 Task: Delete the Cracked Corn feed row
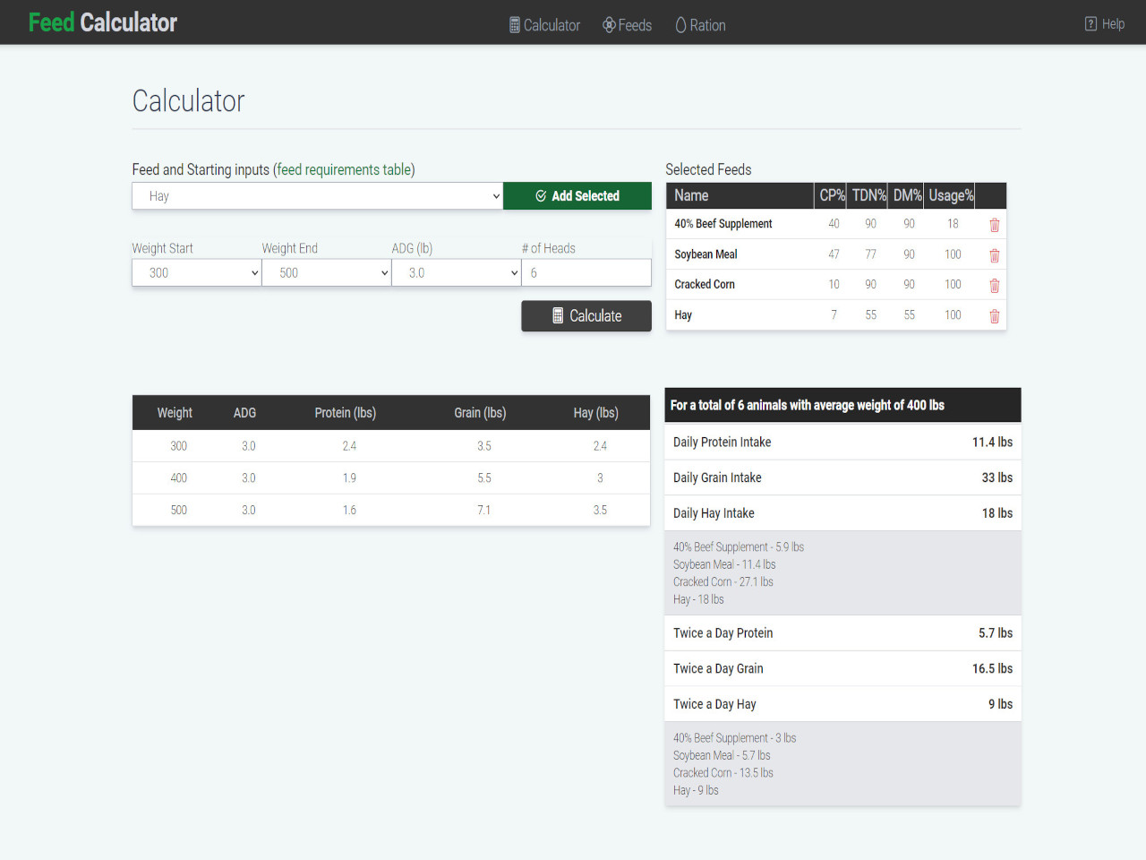(x=994, y=285)
